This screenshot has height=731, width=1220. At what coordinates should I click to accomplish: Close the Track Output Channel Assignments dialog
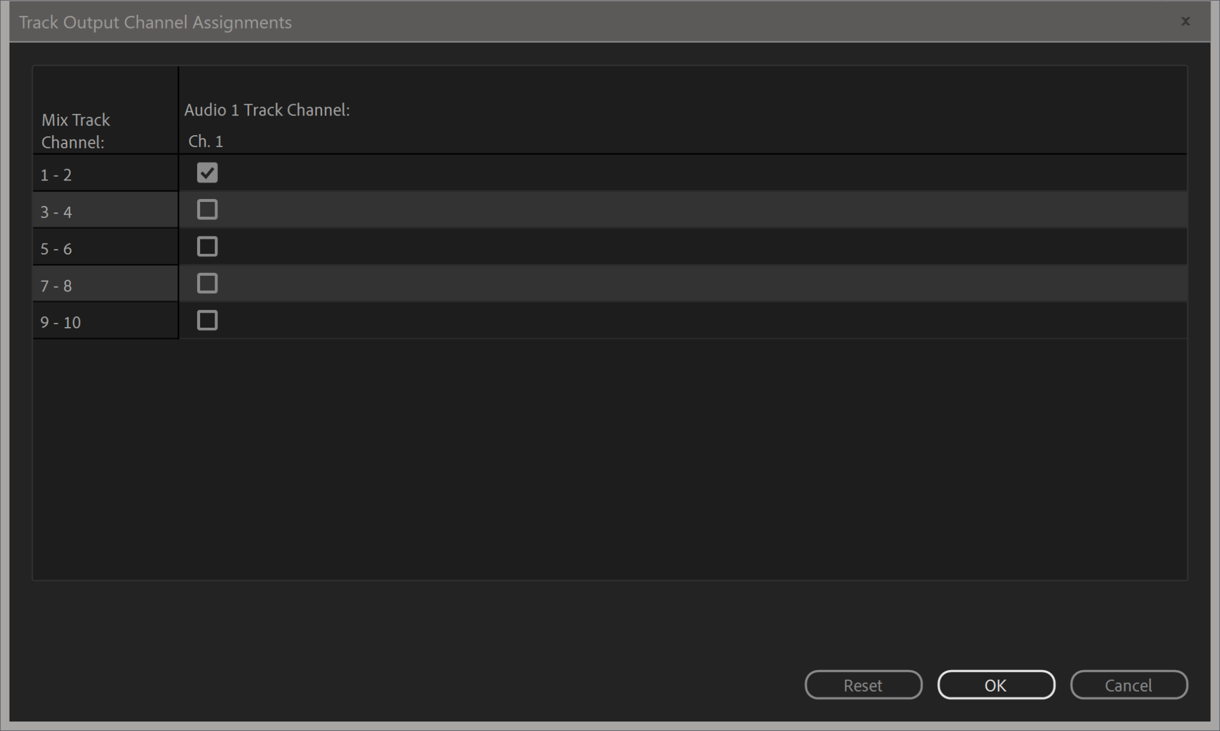(1185, 21)
